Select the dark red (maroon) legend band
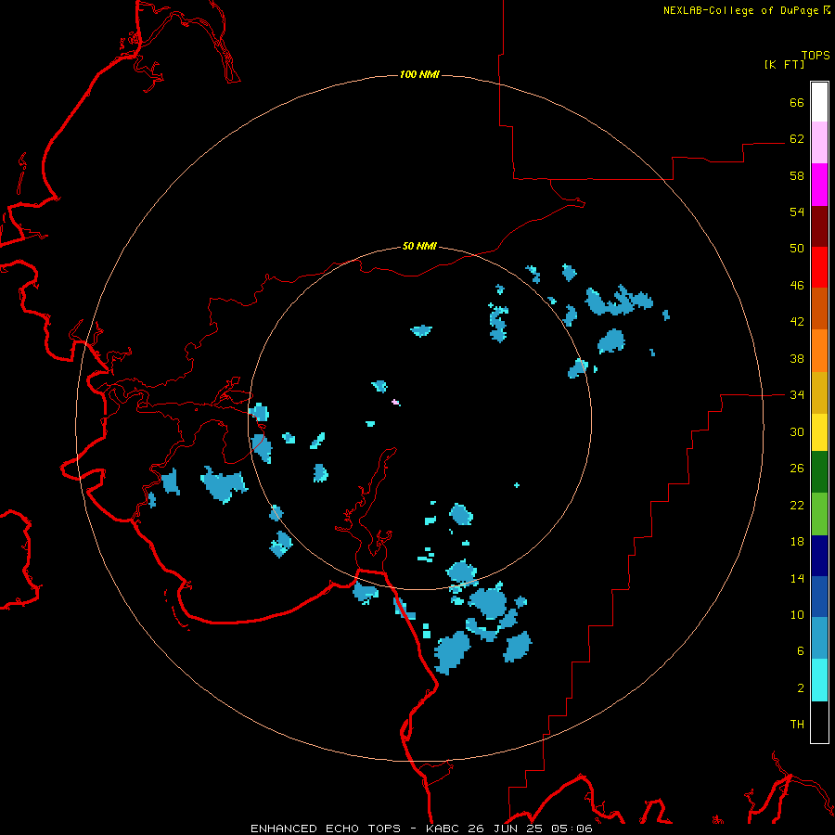The image size is (835, 835). click(x=819, y=225)
